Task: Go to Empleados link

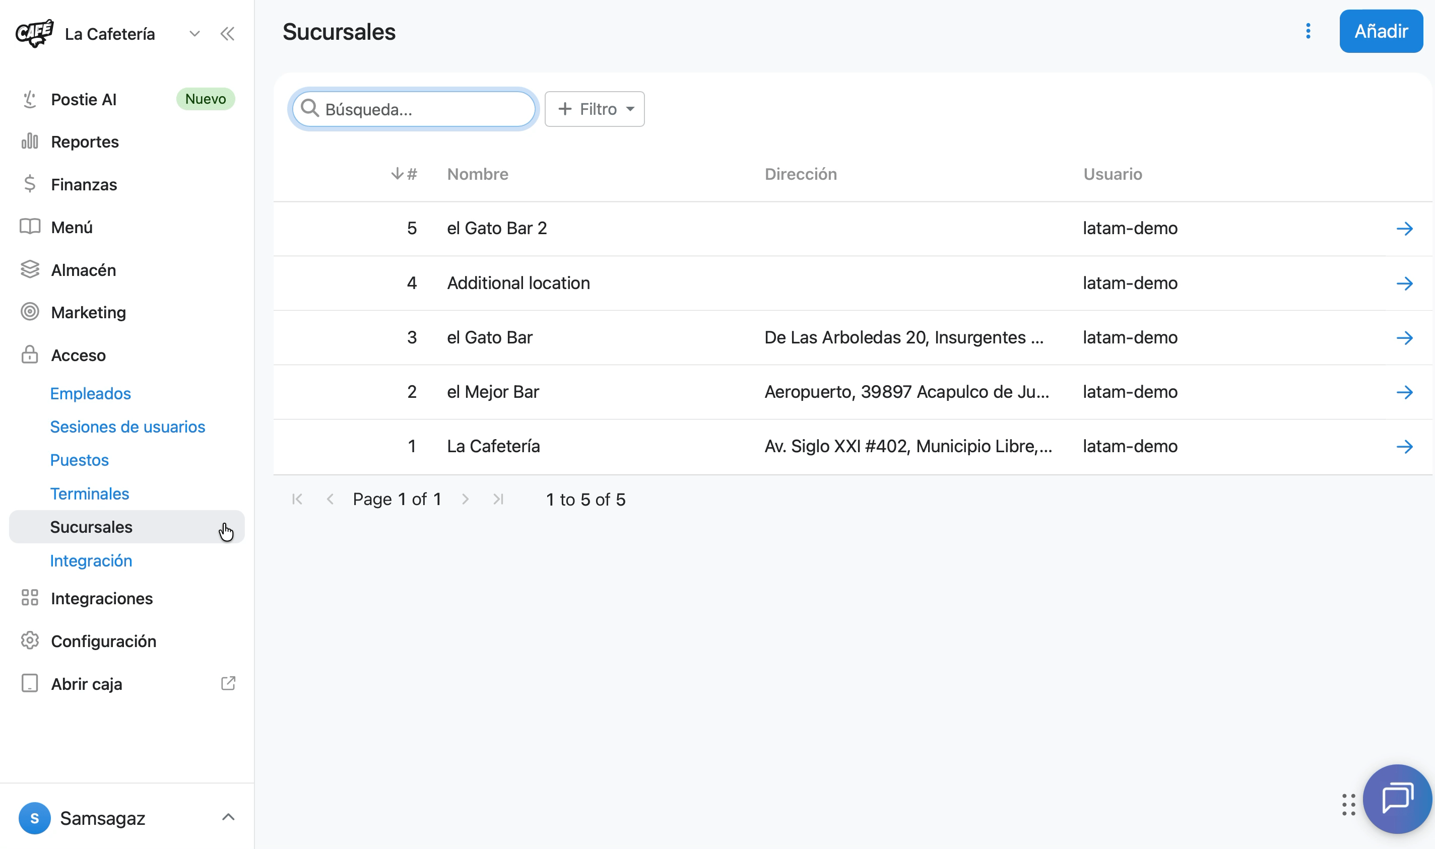Action: point(90,394)
